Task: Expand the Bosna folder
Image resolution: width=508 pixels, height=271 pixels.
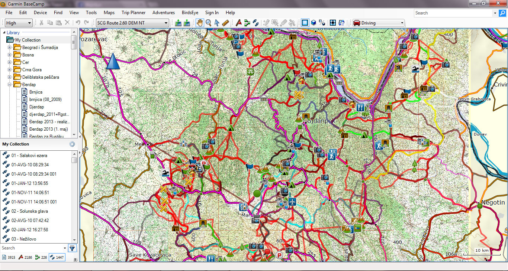Action: pos(10,55)
